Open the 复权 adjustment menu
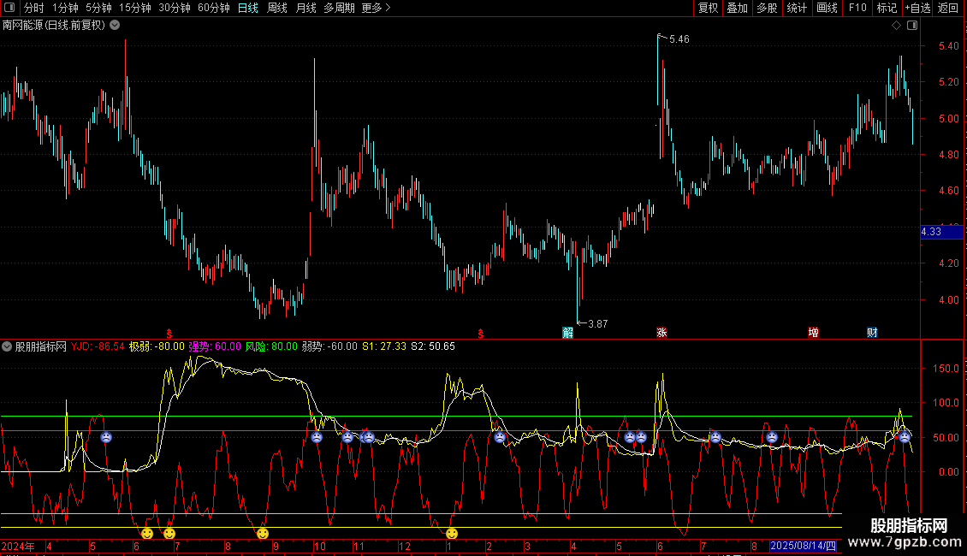The height and width of the screenshot is (556, 967). 708,8
